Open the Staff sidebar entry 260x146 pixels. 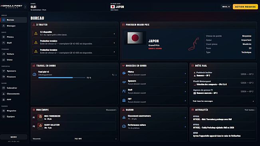pyautogui.click(x=14, y=43)
